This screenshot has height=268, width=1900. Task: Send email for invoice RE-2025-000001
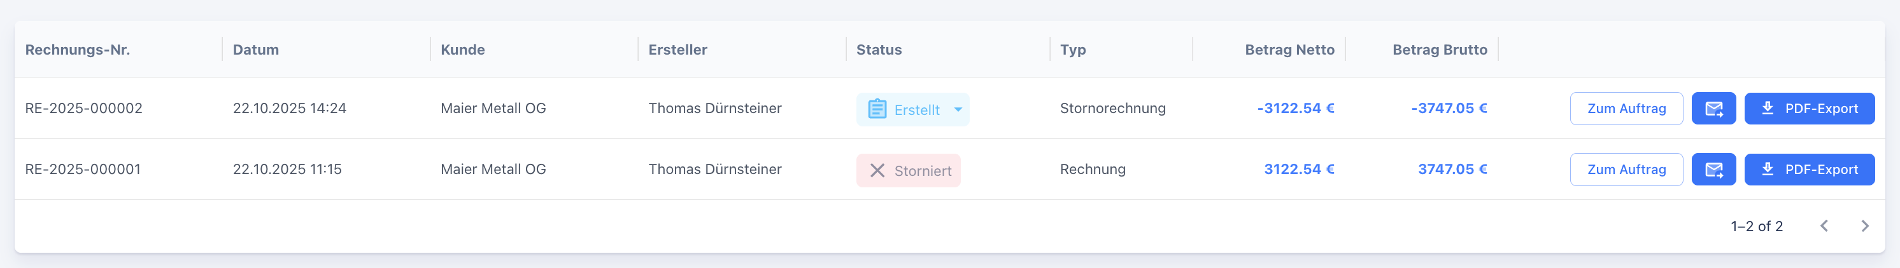click(x=1713, y=170)
